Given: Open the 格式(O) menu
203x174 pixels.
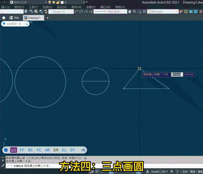Looking at the screenshot, I should click(x=19, y=7).
